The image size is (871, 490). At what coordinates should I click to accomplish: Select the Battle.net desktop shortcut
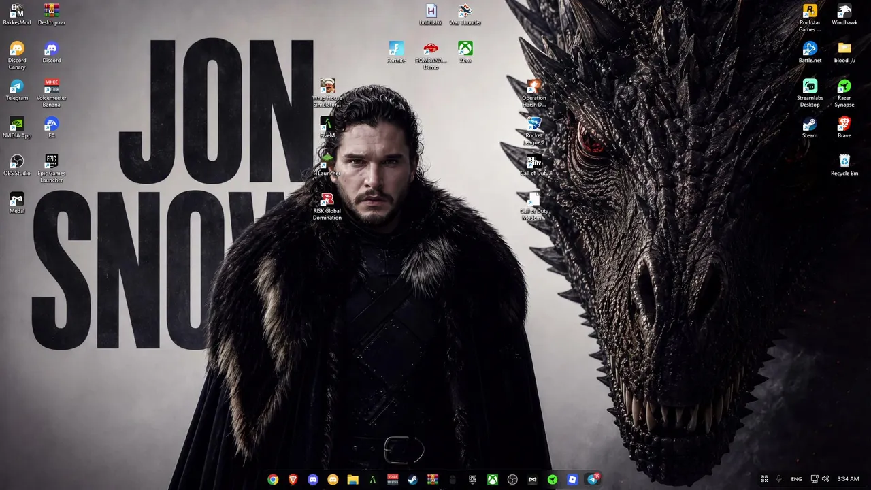click(810, 53)
